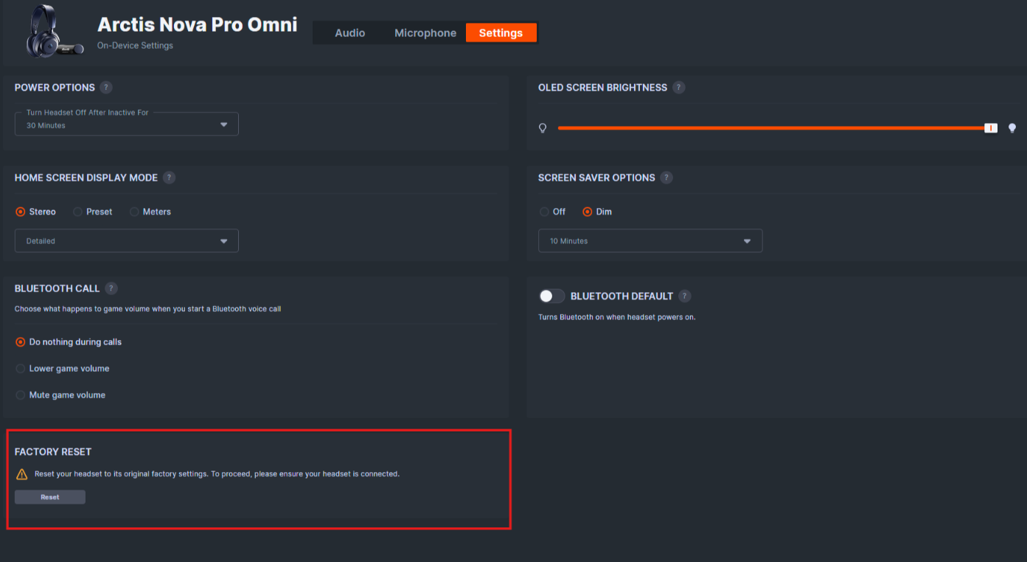1027x562 pixels.
Task: Click the OLED brightness slider handle
Action: 991,128
